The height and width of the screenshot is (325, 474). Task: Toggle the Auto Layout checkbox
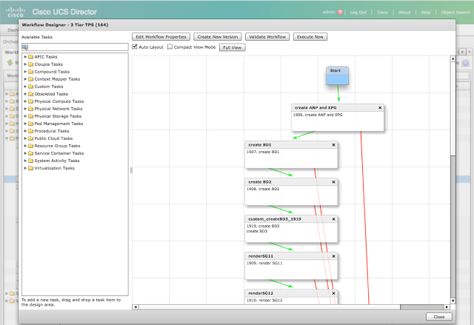click(x=136, y=47)
